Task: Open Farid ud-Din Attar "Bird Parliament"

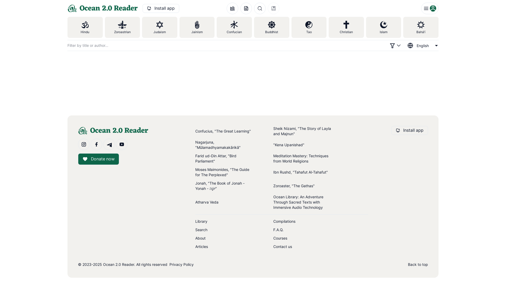Action: pyautogui.click(x=216, y=159)
